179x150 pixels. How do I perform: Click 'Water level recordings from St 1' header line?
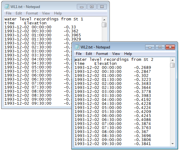click(x=44, y=19)
